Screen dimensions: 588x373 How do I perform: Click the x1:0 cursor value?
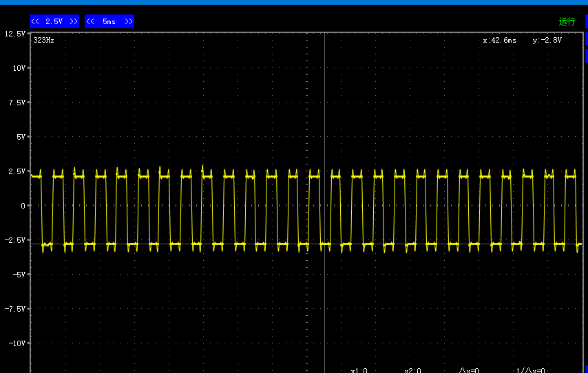pyautogui.click(x=359, y=370)
